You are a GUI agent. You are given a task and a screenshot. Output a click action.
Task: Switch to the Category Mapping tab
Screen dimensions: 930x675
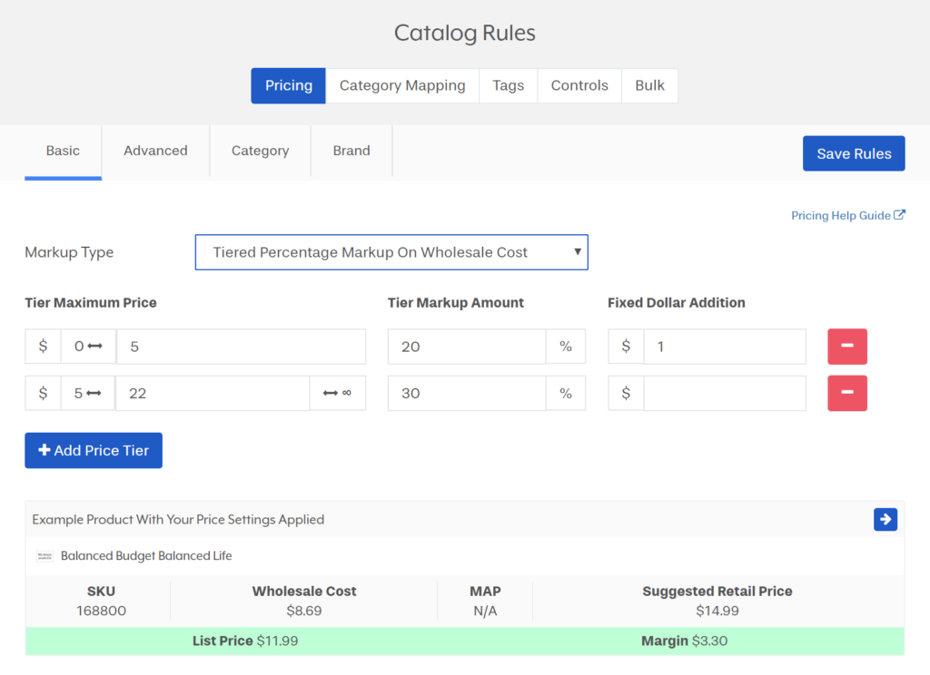coord(402,85)
